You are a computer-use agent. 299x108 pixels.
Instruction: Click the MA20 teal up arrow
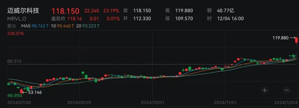pos(98,26)
